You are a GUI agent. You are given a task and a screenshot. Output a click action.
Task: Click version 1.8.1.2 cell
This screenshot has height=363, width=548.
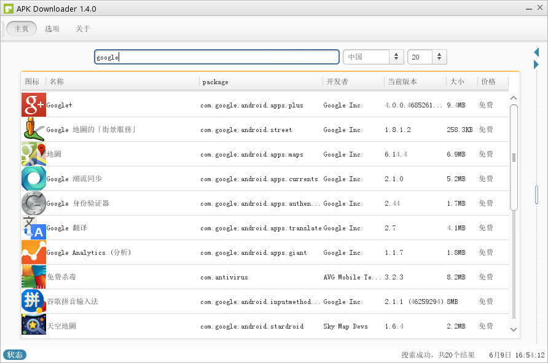397,130
